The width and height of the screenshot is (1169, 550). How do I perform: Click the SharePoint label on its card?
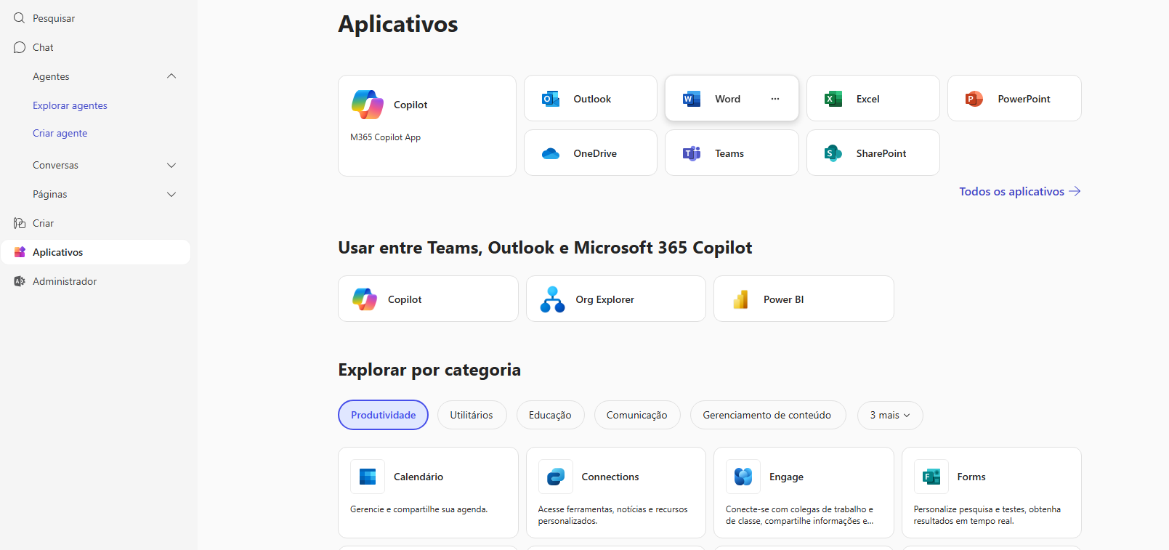click(881, 153)
